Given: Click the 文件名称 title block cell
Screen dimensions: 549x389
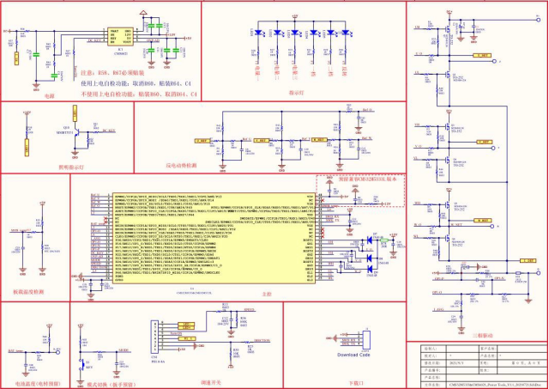Looking at the screenshot, I should (x=433, y=386).
